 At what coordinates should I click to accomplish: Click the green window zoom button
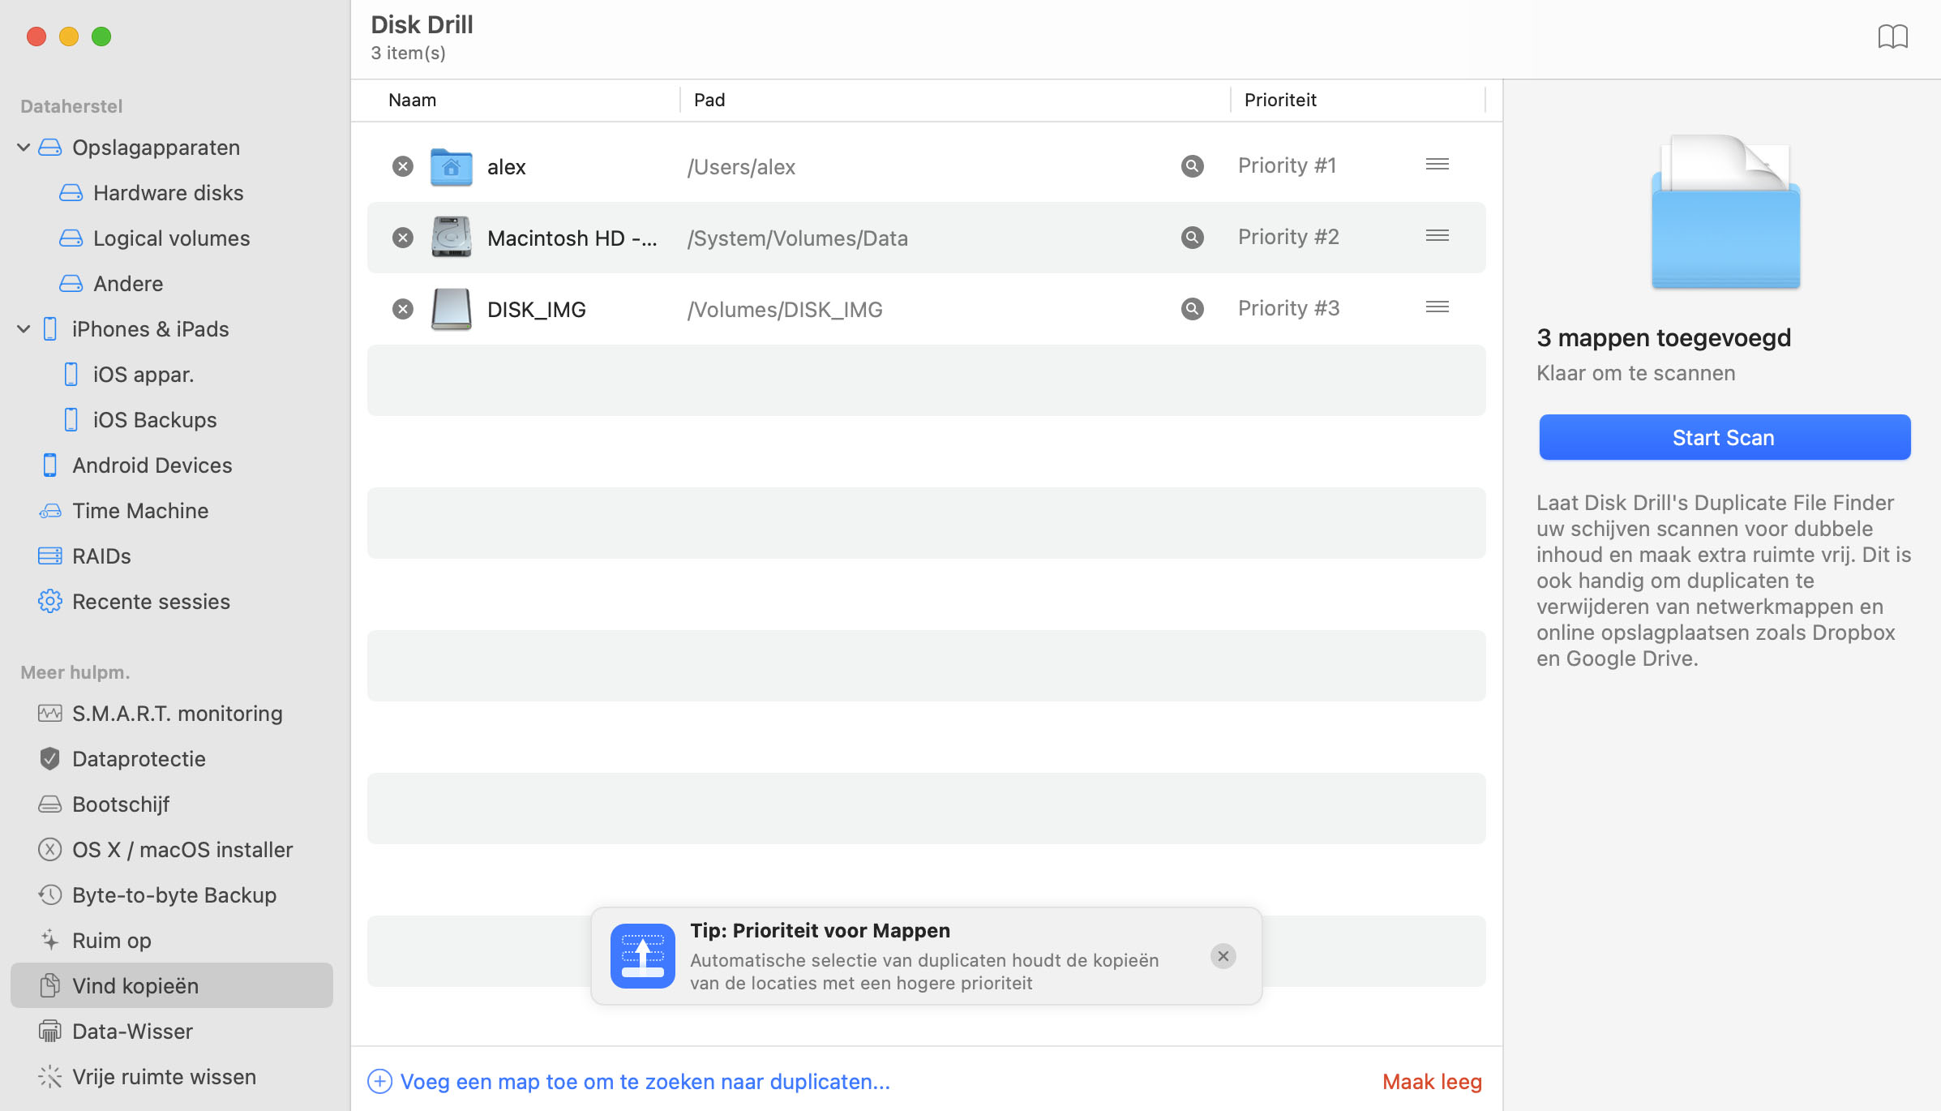pos(101,36)
